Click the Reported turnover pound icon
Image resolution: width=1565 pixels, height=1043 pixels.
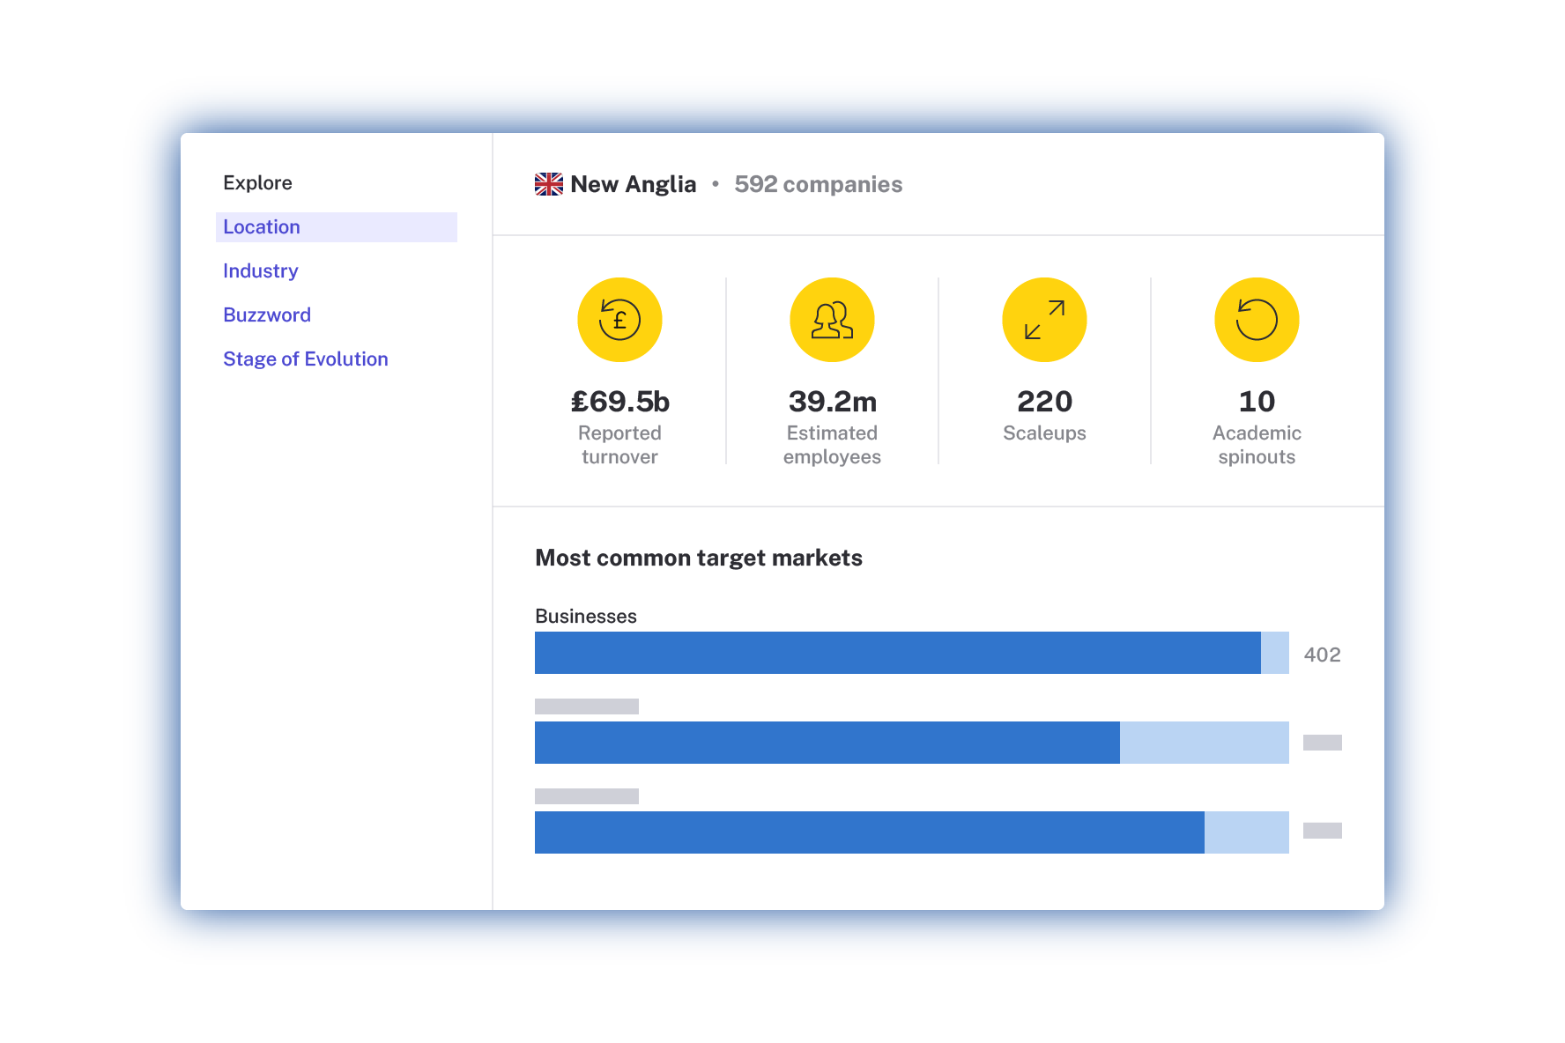[x=619, y=320]
